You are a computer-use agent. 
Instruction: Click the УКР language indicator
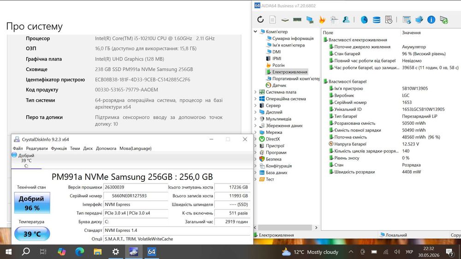(x=409, y=252)
